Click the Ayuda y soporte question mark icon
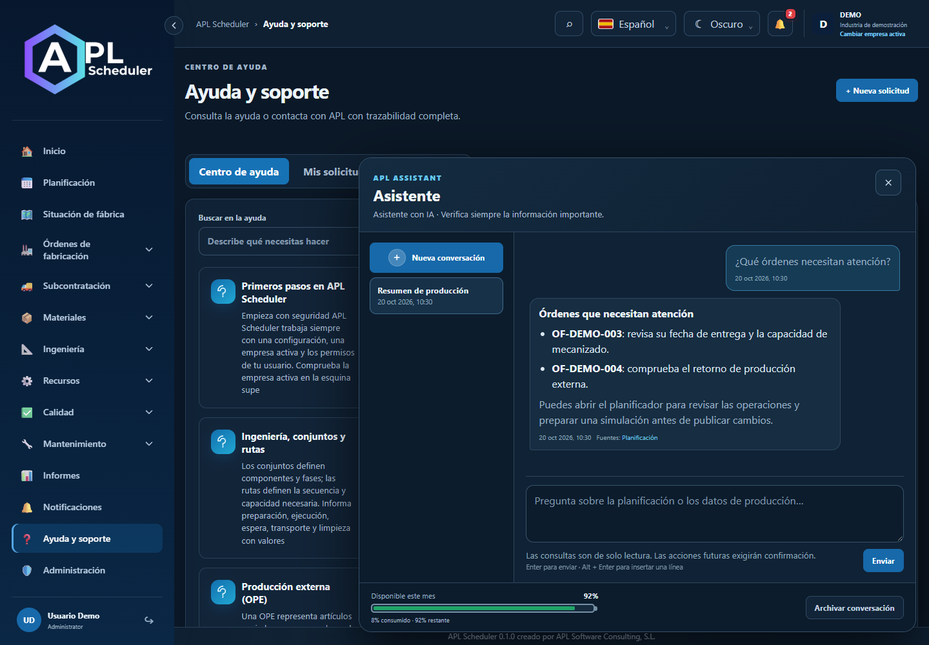929x645 pixels. tap(27, 539)
